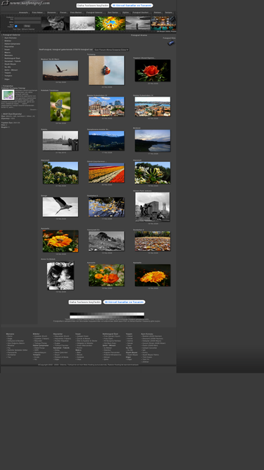This screenshot has height=470, width=264.
Task: Open the old man portrait header photo
Action: point(56,23)
